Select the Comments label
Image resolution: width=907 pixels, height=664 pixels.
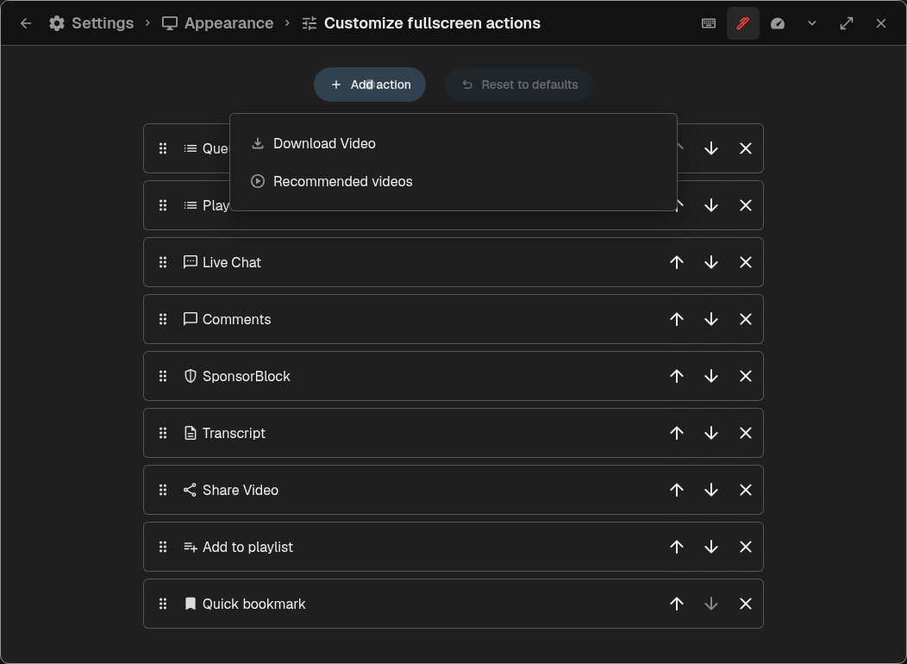(x=236, y=319)
